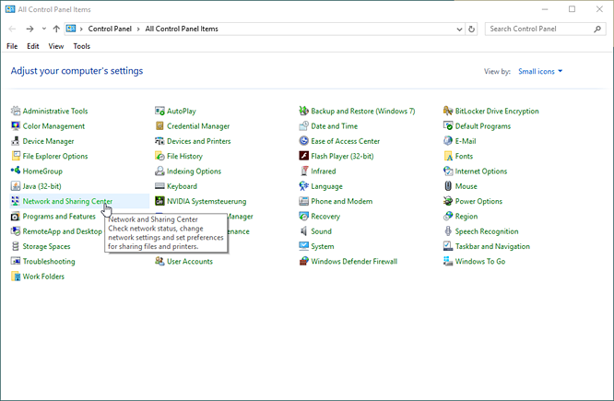
Task: Click the Color Management icon
Action: (16, 126)
